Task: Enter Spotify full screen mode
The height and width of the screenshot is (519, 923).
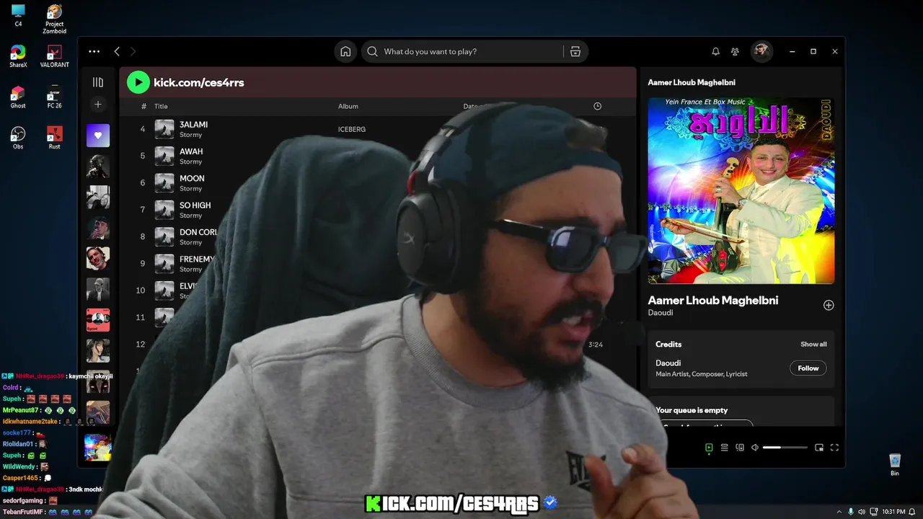Action: [x=835, y=448]
